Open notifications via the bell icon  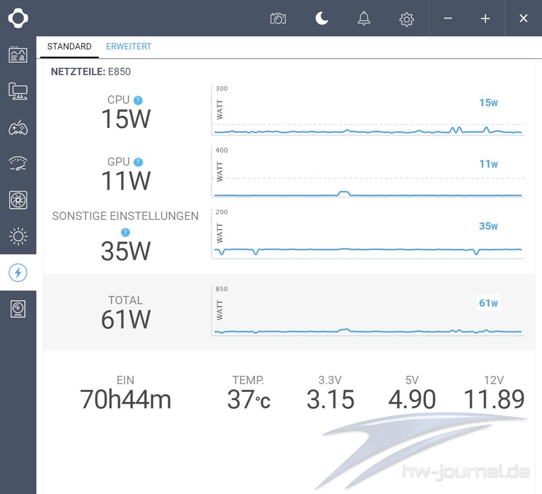pos(364,18)
